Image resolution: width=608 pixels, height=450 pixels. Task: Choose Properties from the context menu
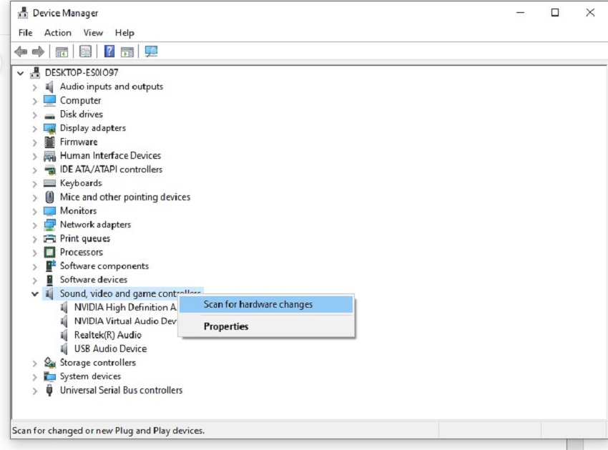tap(226, 327)
